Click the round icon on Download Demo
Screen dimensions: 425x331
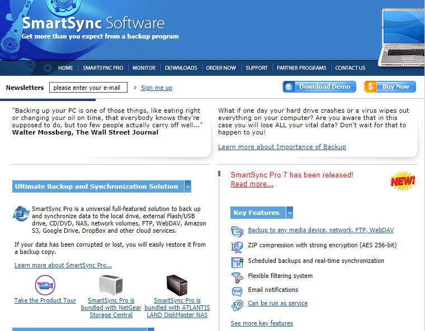point(289,87)
